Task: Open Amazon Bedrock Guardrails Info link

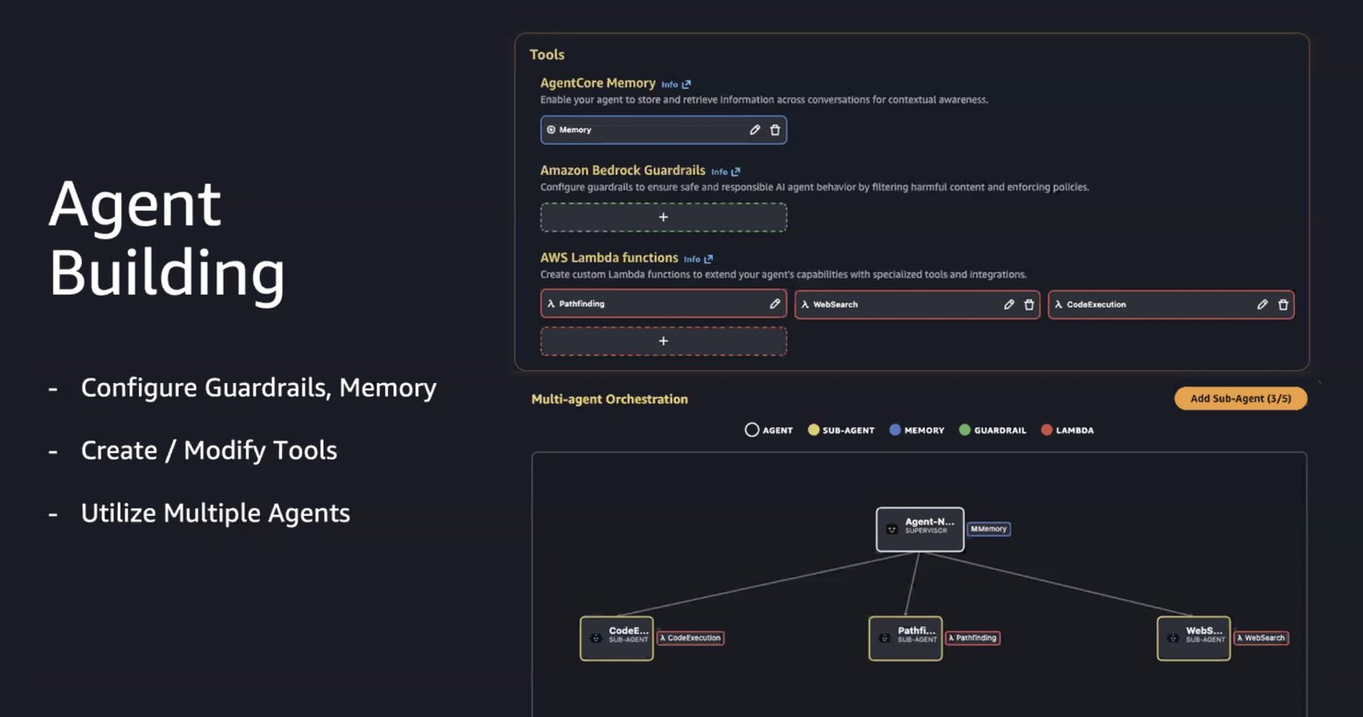Action: (x=726, y=172)
